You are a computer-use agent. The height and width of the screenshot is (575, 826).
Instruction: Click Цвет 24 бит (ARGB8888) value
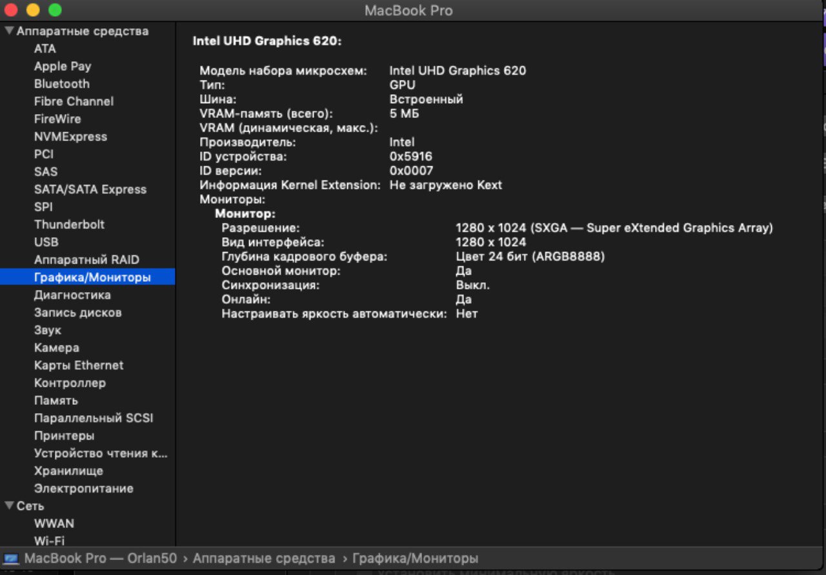[x=530, y=257]
